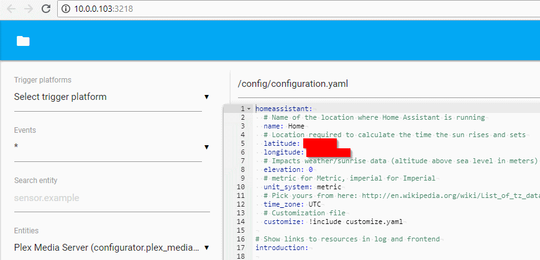
Task: Collapse the homeassistant block fold arrow
Action: pyautogui.click(x=249, y=109)
